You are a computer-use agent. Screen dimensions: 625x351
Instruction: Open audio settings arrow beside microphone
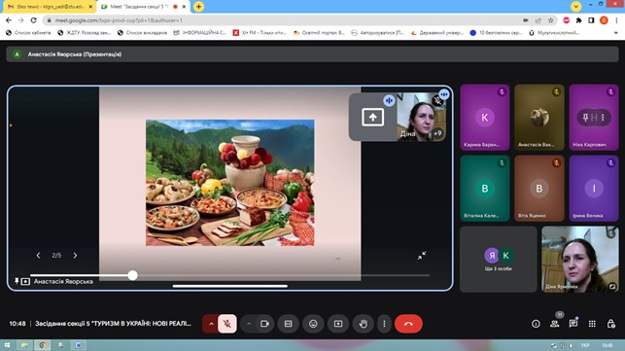(x=211, y=324)
